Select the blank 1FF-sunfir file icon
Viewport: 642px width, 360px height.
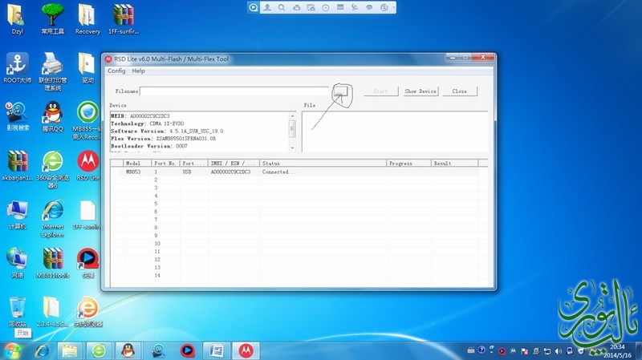click(87, 214)
